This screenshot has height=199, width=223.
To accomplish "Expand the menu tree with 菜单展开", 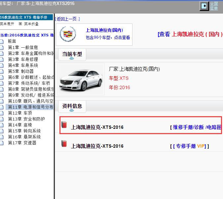I will pos(7,24).
